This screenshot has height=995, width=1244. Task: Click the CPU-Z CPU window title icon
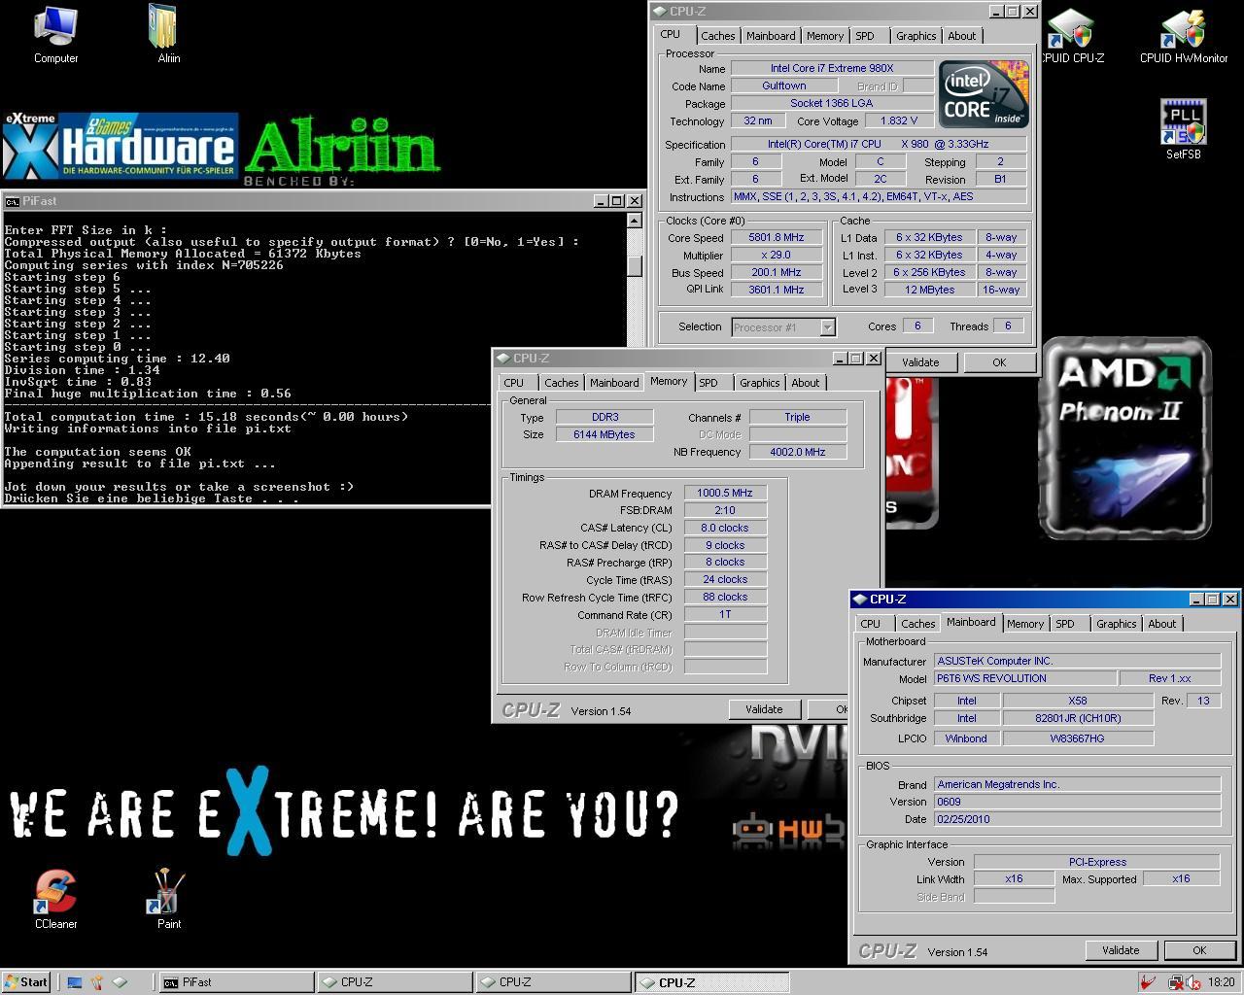tap(660, 12)
